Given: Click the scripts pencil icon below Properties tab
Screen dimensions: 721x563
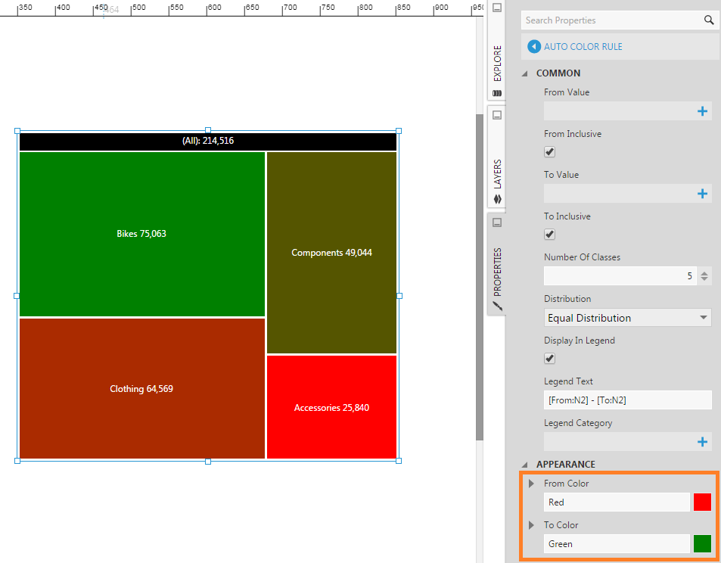Looking at the screenshot, I should 496,307.
